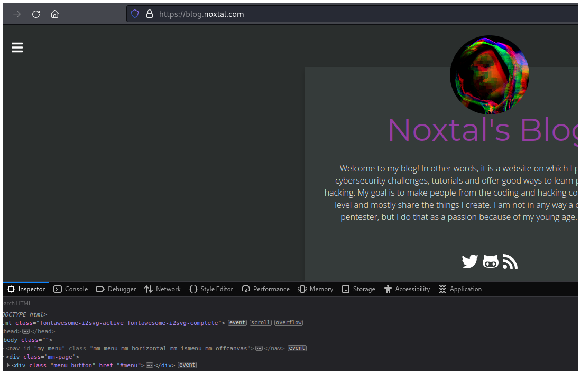Toggle the scroll badge on html element
This screenshot has height=374, width=581.
coord(261,323)
